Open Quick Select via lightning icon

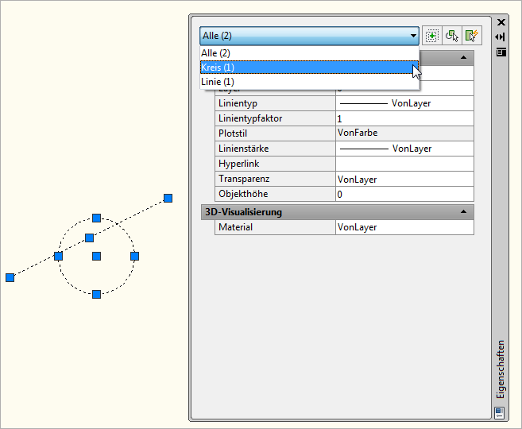(473, 36)
